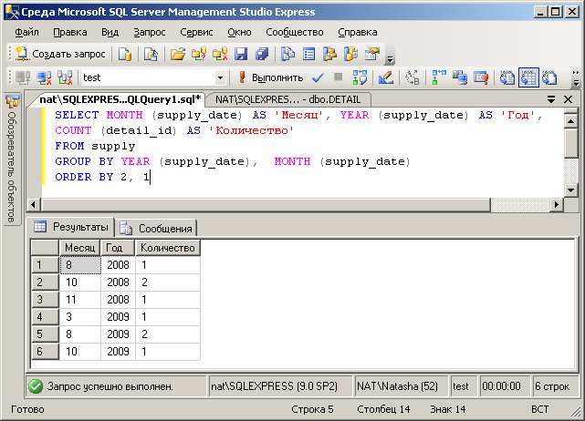
Task: Click the Database Engine query icon beside Создать запрос
Action: (125, 54)
